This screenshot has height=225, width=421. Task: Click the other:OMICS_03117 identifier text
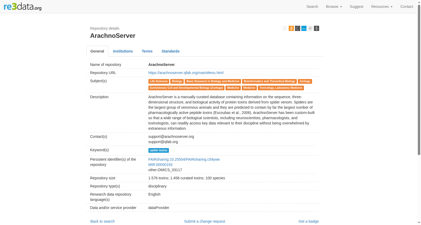165,170
